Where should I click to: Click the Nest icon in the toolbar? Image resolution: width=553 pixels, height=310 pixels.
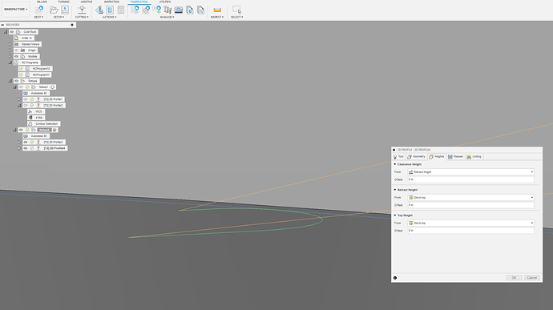pyautogui.click(x=38, y=10)
